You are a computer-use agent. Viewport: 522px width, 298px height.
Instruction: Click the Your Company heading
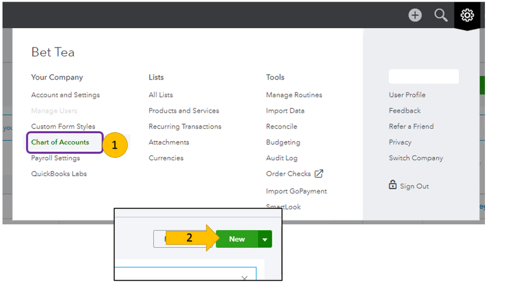pyautogui.click(x=57, y=77)
